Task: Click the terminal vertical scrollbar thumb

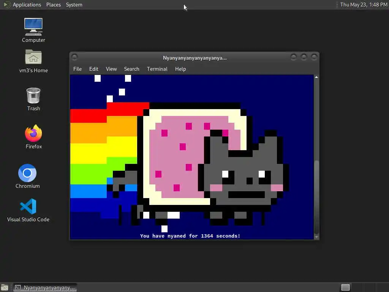Action: pyautogui.click(x=316, y=197)
